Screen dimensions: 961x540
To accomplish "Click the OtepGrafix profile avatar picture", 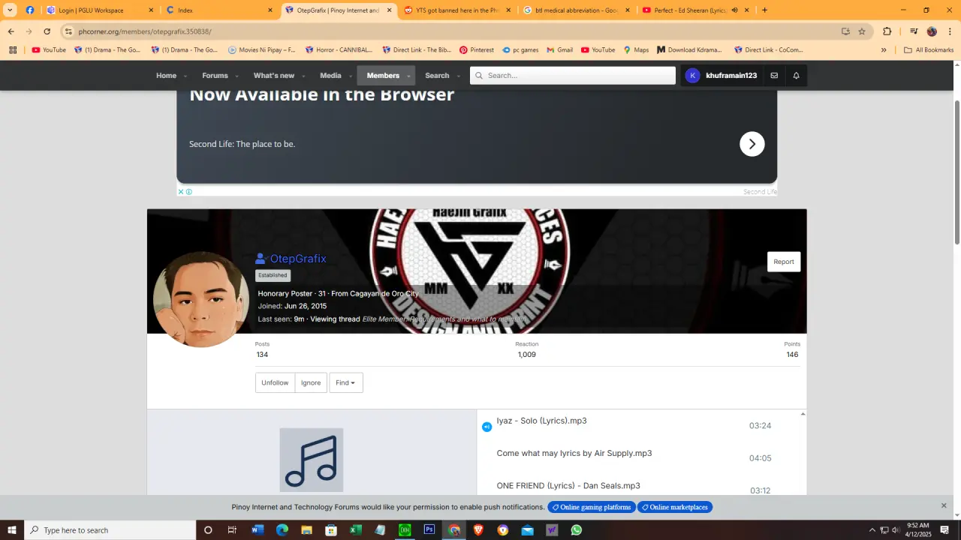I will tap(200, 299).
